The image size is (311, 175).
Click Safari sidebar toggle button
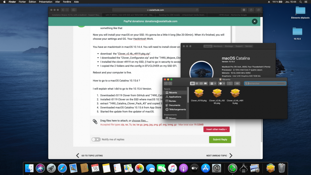74,10
